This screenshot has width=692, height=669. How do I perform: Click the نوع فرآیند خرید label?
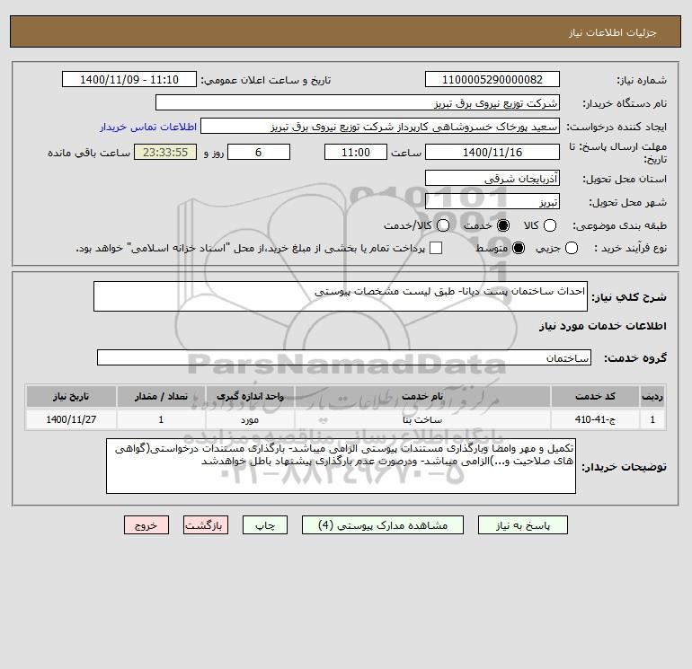[630, 248]
